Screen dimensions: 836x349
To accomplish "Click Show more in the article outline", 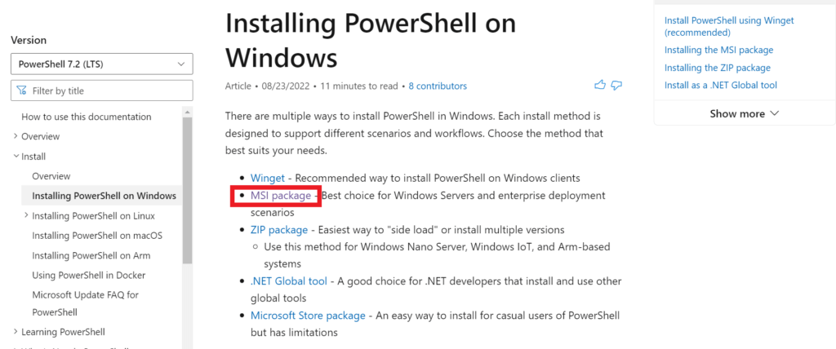I will click(744, 113).
